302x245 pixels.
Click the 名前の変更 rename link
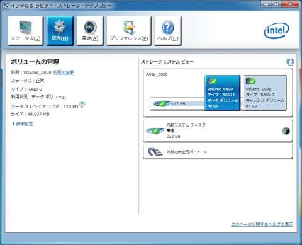(x=64, y=72)
